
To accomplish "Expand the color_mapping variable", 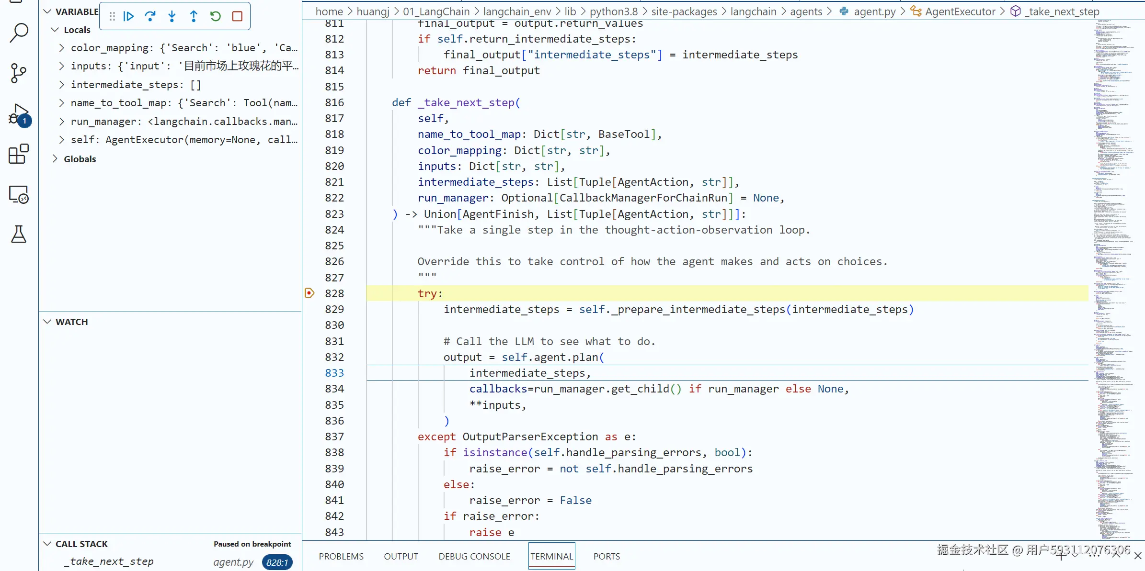I will click(x=61, y=48).
